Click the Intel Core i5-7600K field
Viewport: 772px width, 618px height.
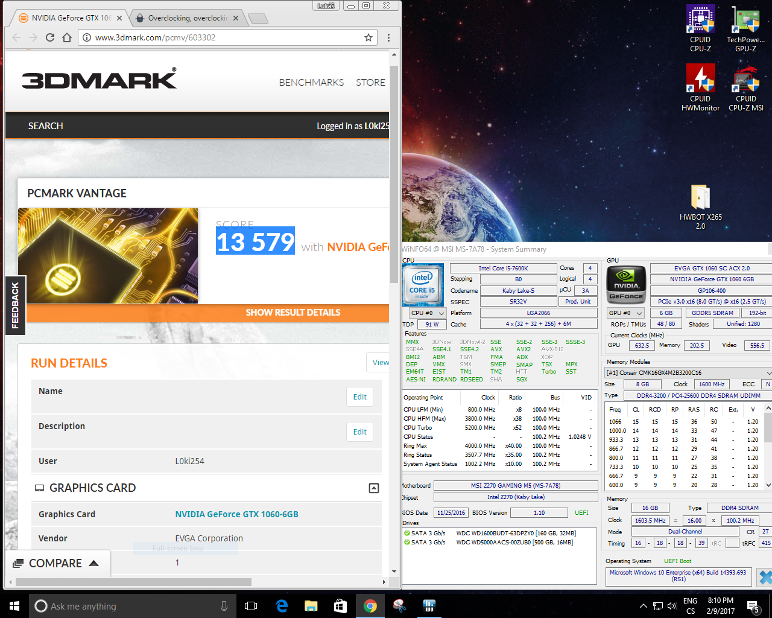click(503, 268)
